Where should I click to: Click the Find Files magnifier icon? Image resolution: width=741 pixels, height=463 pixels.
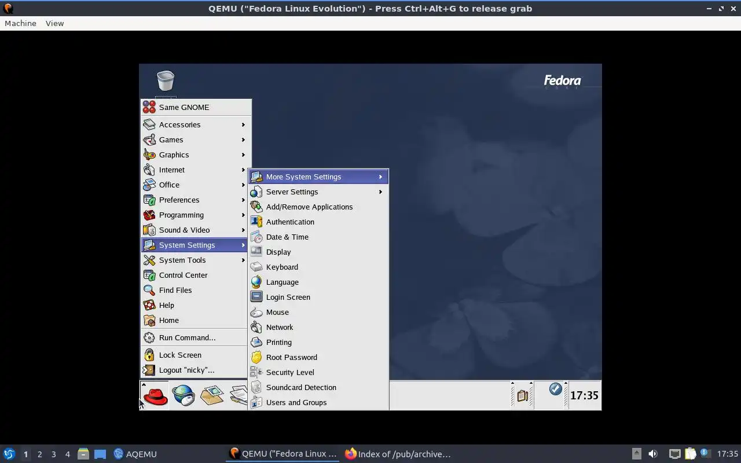click(x=149, y=290)
